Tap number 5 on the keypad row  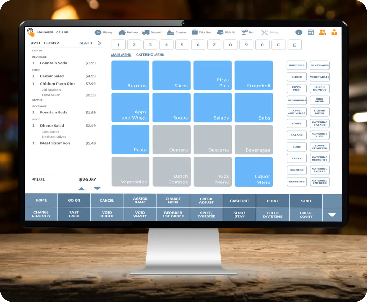click(182, 45)
